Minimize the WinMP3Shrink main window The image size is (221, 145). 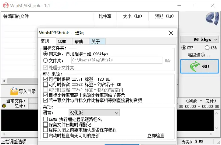[x=179, y=6]
